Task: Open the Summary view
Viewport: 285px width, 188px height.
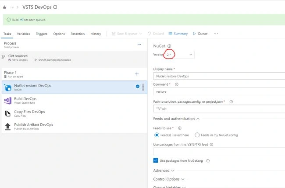Action: (x=178, y=34)
